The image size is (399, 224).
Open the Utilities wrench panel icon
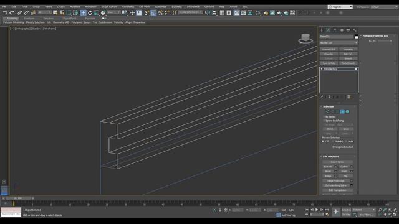tap(355, 30)
